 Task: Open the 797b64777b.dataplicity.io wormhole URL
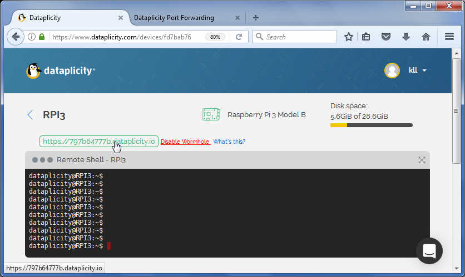(98, 142)
